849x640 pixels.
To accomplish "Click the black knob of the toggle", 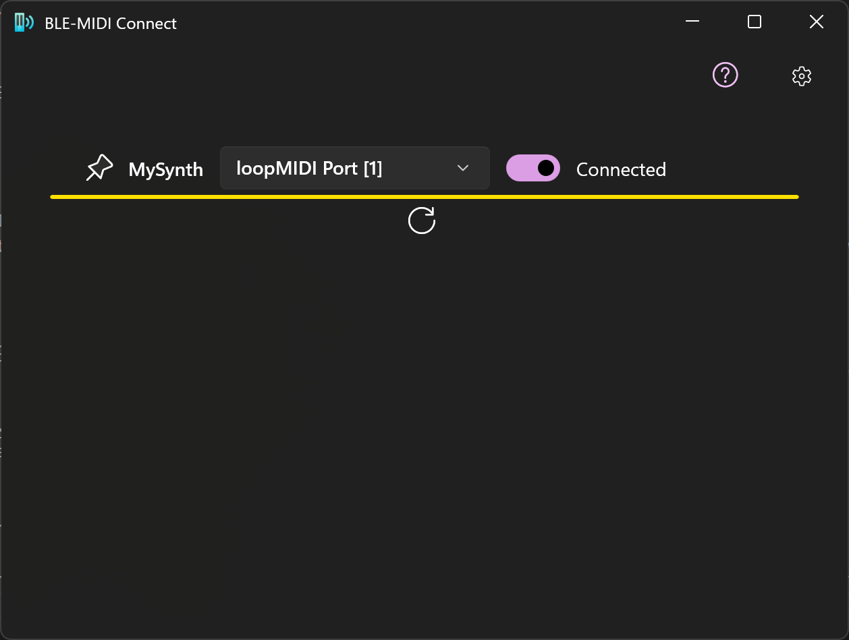I will (546, 168).
